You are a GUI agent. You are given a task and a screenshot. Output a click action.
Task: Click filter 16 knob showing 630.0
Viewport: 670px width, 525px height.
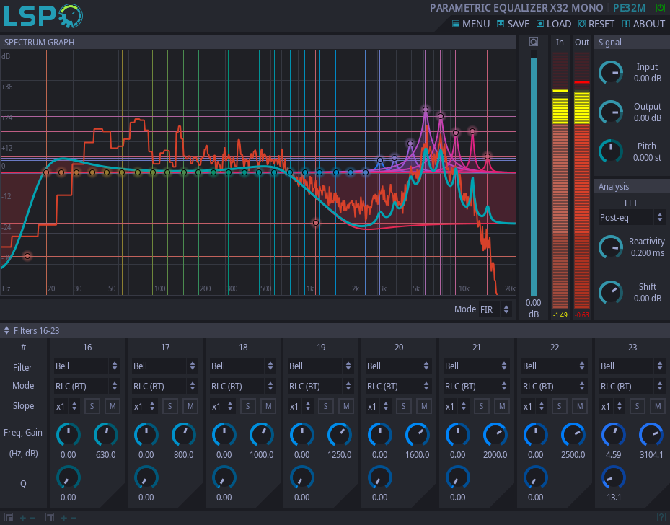click(x=105, y=435)
